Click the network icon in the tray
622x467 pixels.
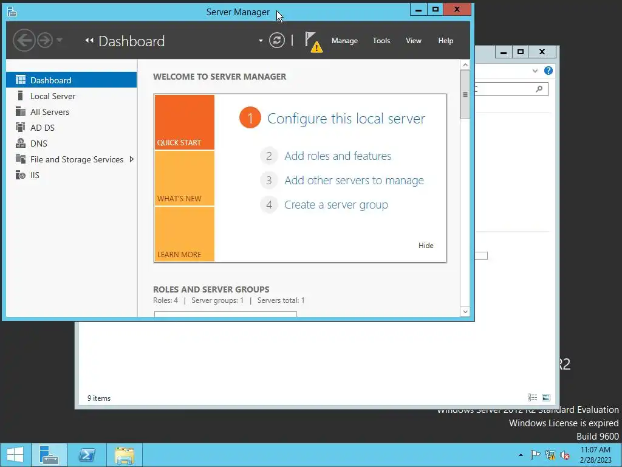tap(550, 455)
